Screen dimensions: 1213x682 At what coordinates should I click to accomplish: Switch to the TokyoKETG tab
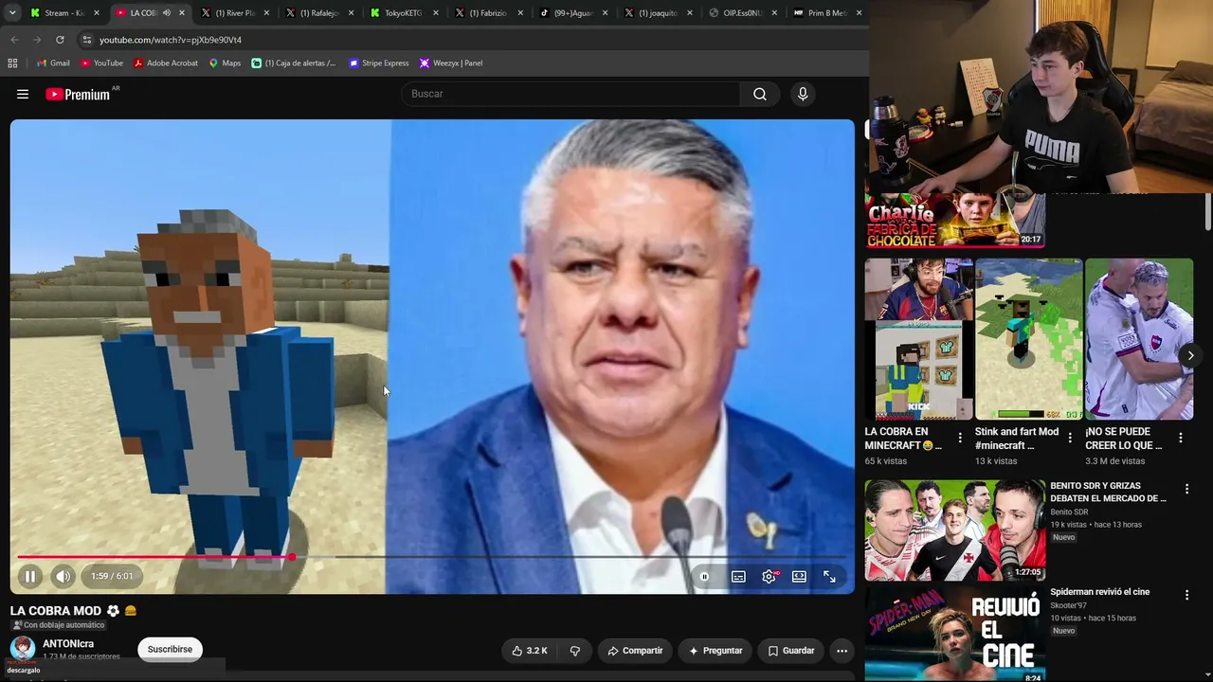406,13
